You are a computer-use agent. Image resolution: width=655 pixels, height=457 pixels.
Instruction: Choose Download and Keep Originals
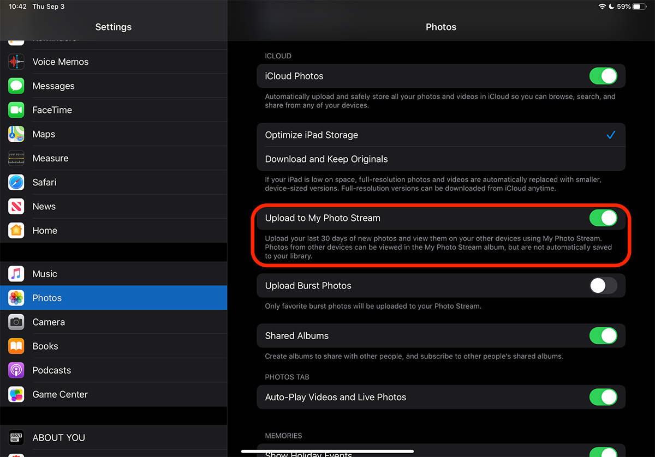(x=440, y=159)
